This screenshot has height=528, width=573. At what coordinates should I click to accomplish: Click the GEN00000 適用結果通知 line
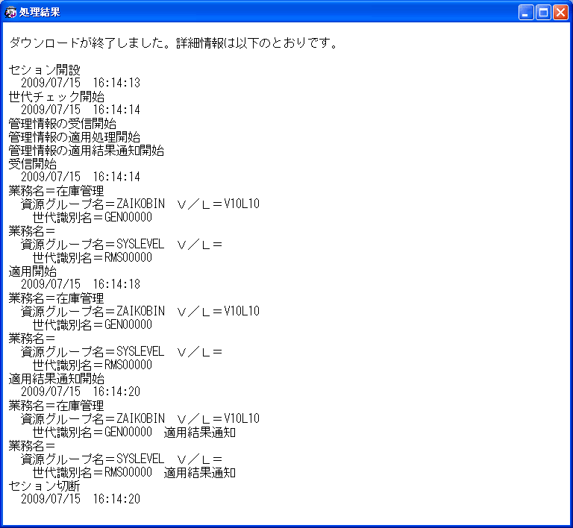(x=134, y=433)
